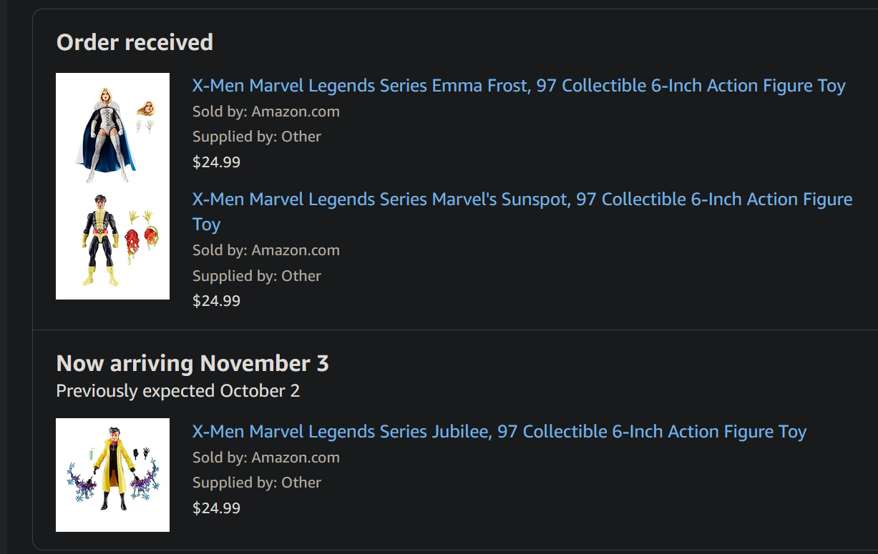
Task: Click Sold by Amazon.com under Jubilee item
Action: point(265,457)
